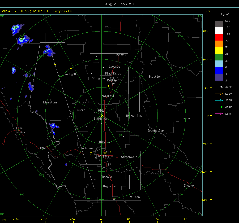Click the HighRiver city label
This screenshot has width=239, height=223.
tap(110, 186)
